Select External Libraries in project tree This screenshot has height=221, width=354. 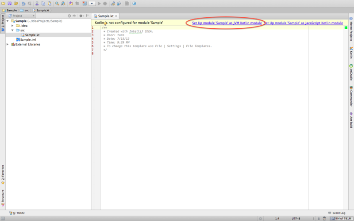tap(26, 45)
